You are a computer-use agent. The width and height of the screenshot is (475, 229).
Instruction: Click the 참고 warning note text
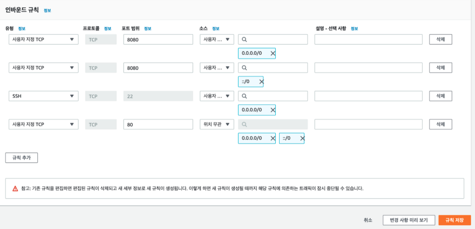pyautogui.click(x=192, y=188)
